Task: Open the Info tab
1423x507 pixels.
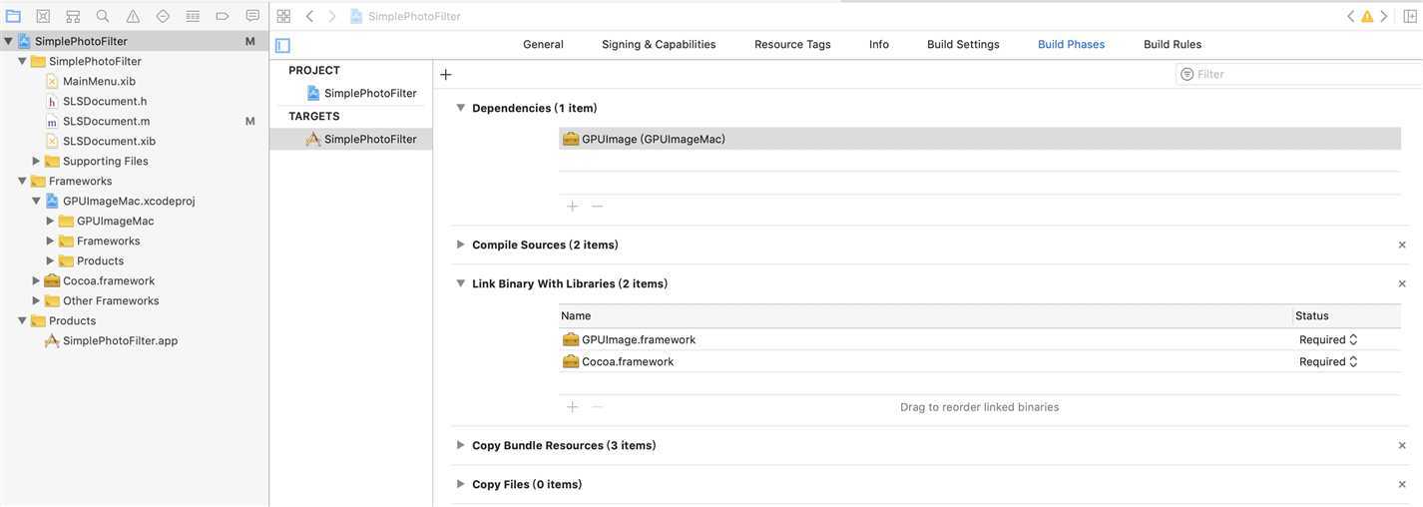Action: [879, 44]
